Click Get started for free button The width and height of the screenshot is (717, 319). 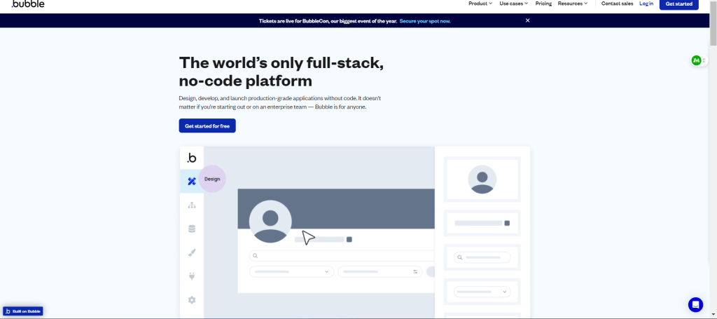coord(207,126)
